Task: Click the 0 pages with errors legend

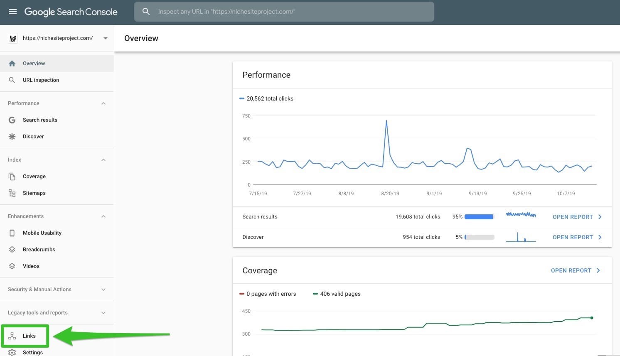Action: [268, 294]
